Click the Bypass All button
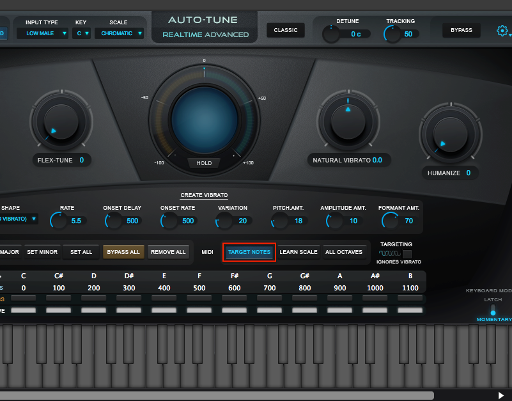The image size is (512, 401). tap(123, 252)
